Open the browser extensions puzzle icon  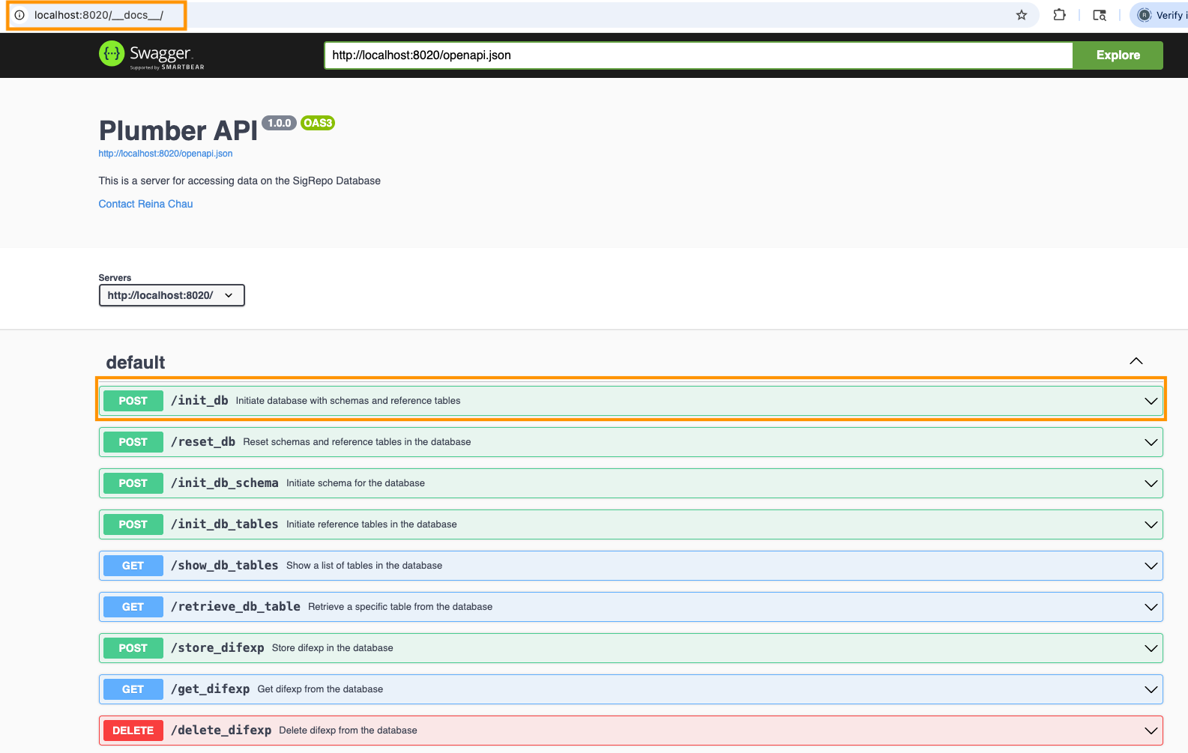1059,15
